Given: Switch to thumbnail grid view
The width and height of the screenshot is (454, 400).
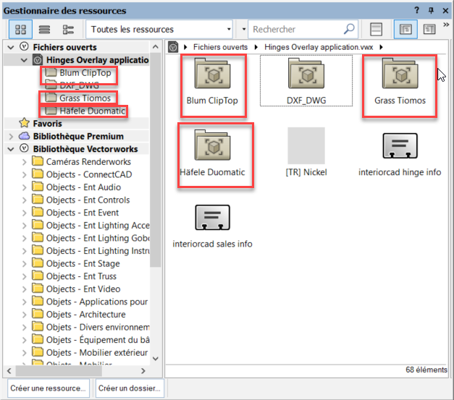Looking at the screenshot, I should coord(20,29).
